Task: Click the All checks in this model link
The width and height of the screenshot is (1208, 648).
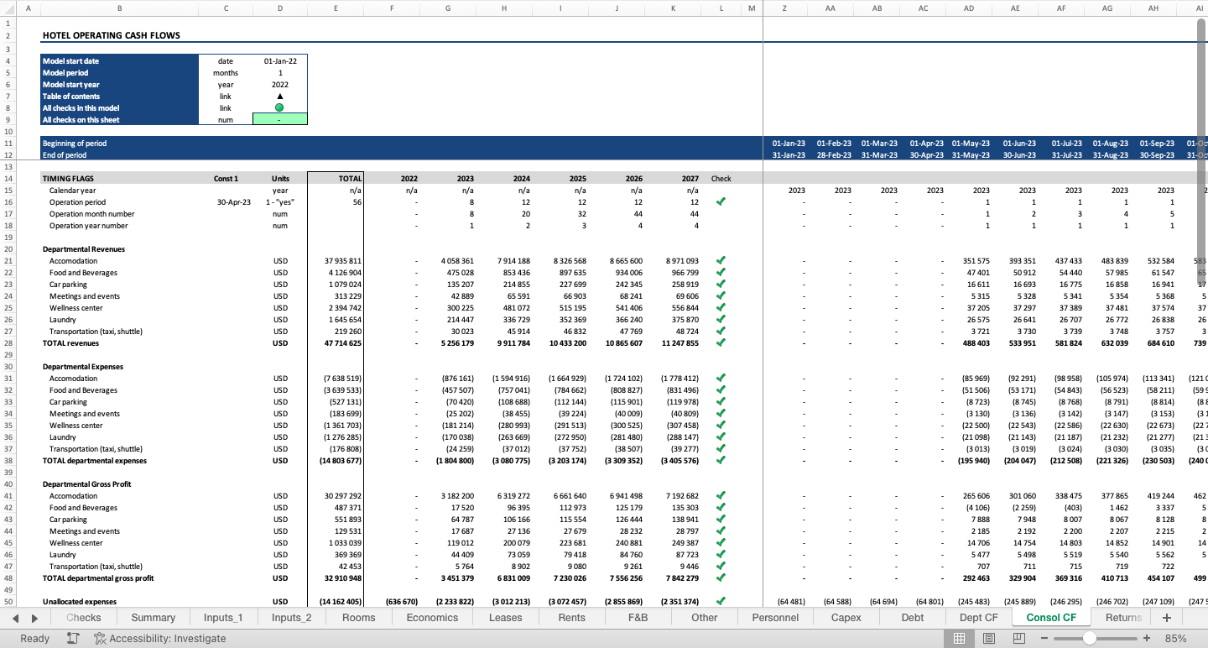Action: (x=80, y=107)
